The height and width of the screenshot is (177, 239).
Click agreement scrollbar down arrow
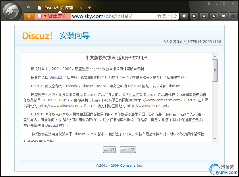215,138
